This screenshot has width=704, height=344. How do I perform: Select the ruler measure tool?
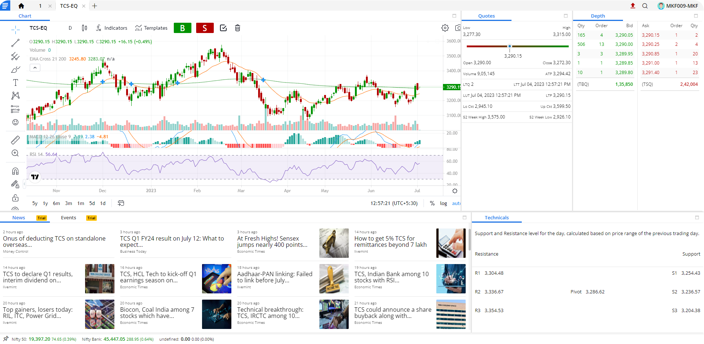point(15,140)
